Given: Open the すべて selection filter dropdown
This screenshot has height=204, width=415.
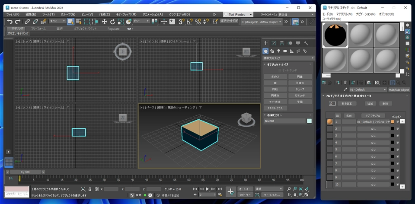Looking at the screenshot, I should [57, 21].
